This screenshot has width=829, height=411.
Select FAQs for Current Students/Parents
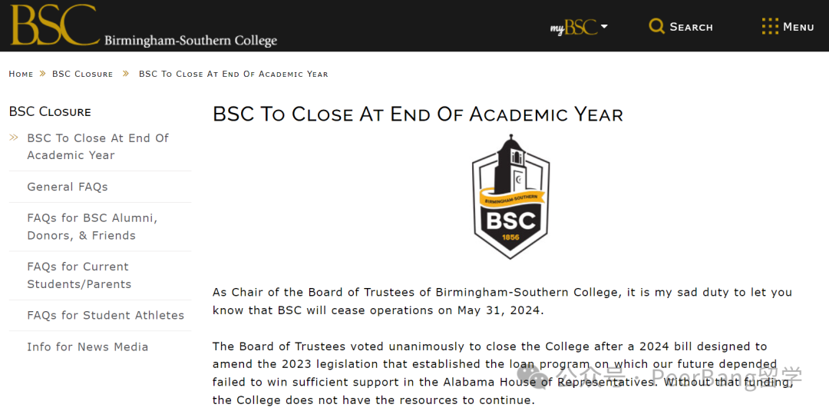coord(79,275)
